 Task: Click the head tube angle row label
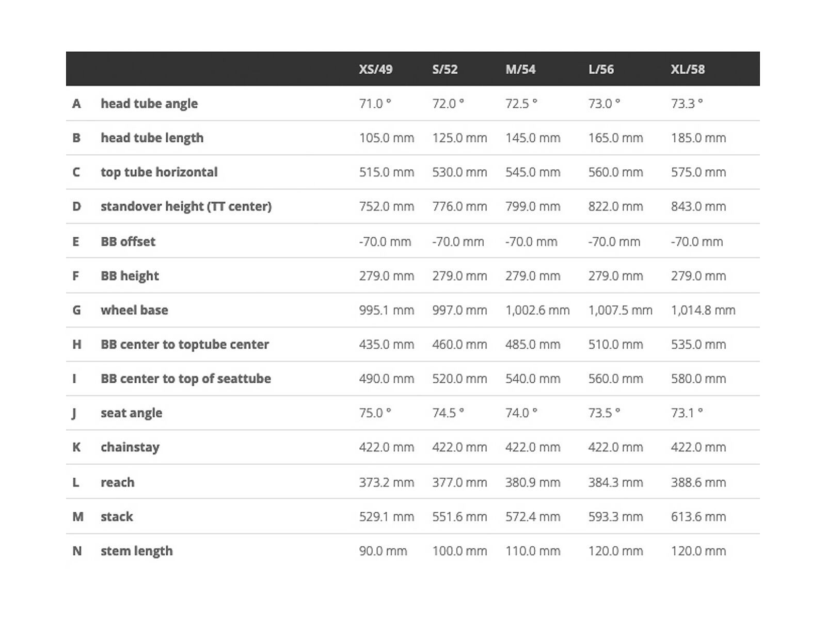(149, 104)
